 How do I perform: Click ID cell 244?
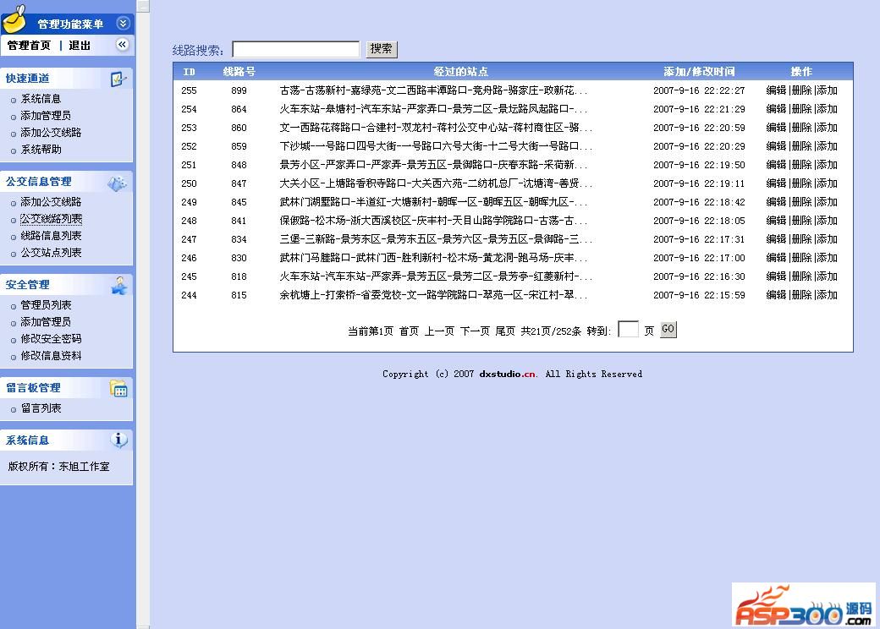click(190, 295)
